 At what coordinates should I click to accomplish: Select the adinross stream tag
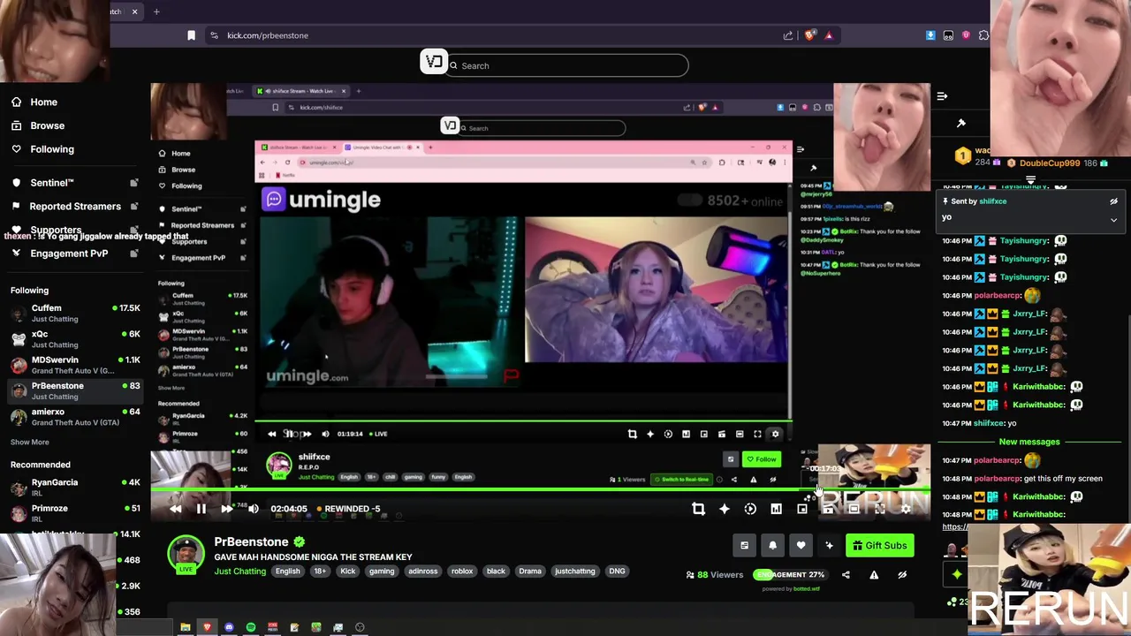(422, 572)
